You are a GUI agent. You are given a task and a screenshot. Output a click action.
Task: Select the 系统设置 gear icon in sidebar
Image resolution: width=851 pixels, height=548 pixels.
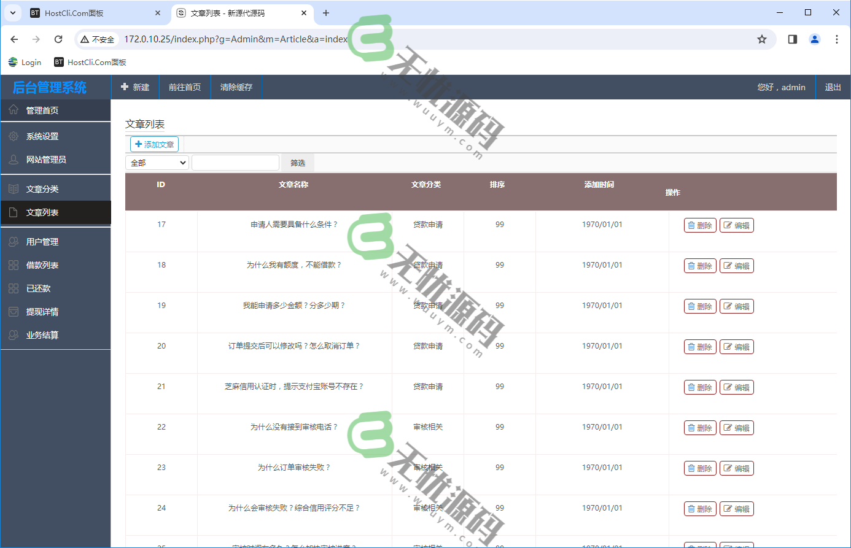point(14,136)
